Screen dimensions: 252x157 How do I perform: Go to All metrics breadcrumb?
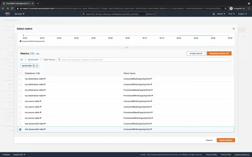click(22, 60)
